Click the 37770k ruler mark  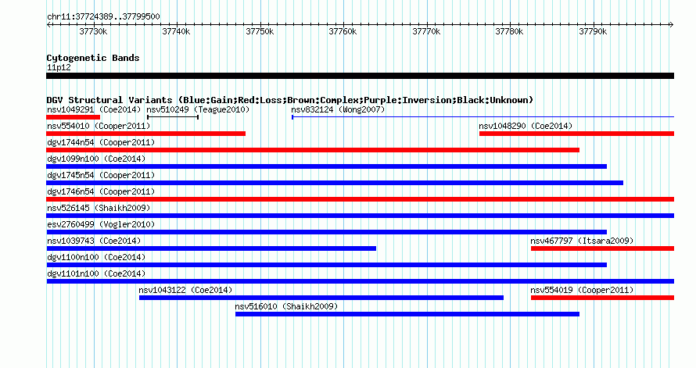426,31
